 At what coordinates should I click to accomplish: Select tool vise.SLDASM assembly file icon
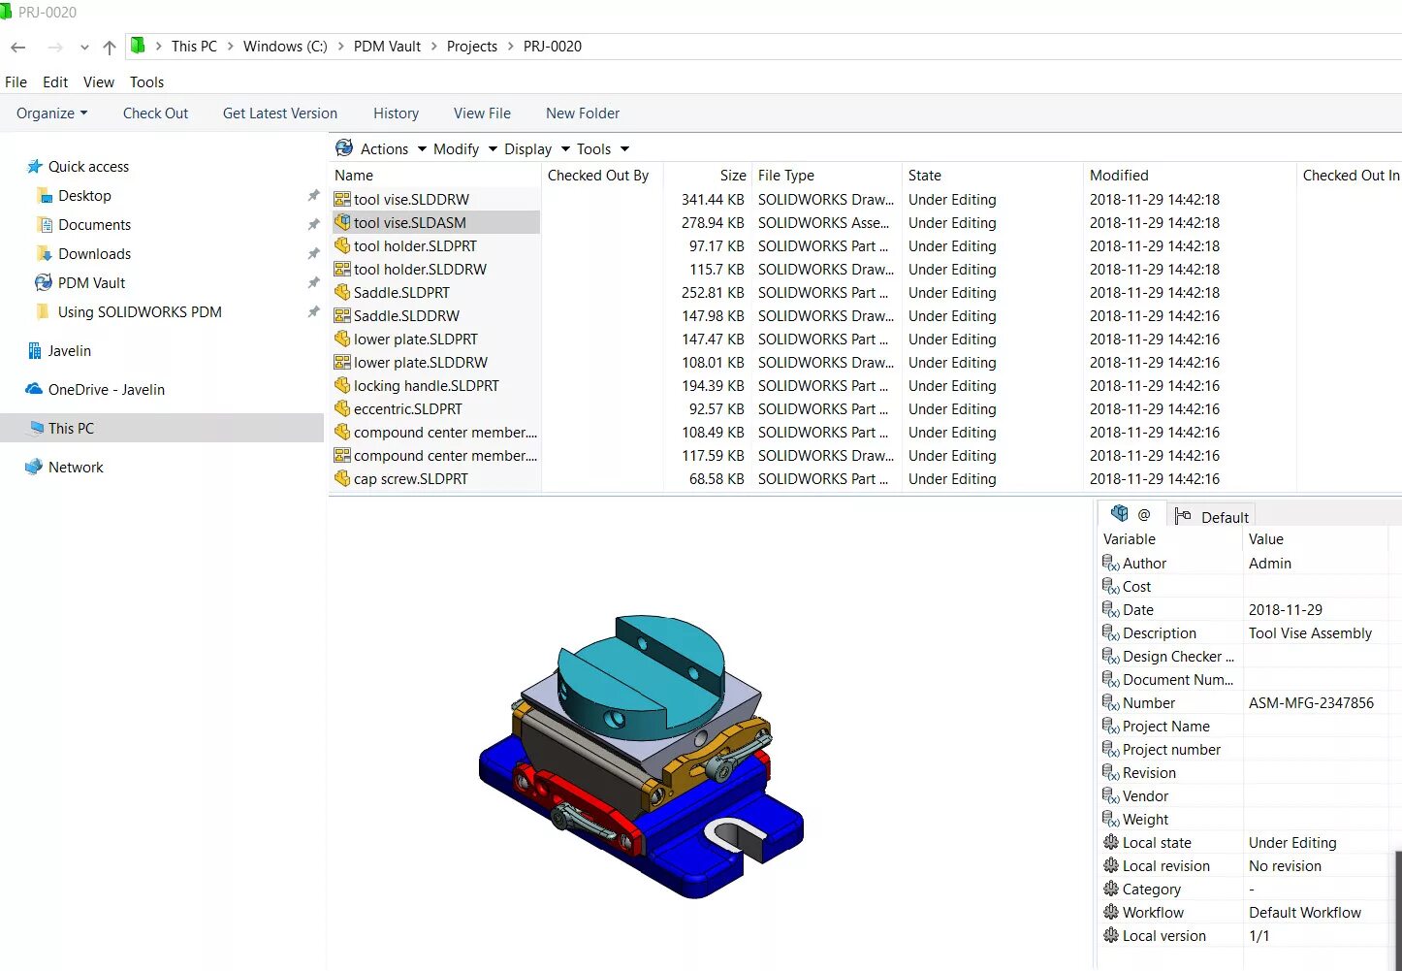[x=342, y=222]
